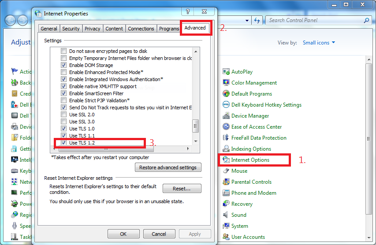Check Do not save encrypted pages to disk

[x=63, y=51]
